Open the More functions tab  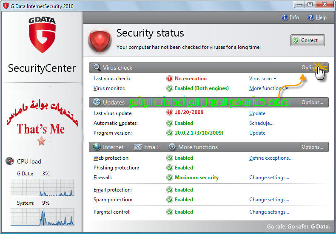pyautogui.click(x=193, y=147)
